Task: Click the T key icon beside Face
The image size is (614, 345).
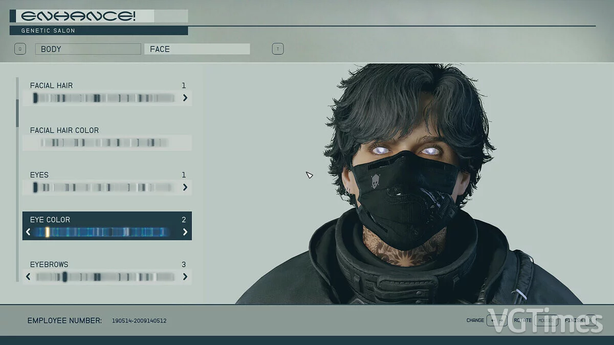Action: tap(278, 49)
